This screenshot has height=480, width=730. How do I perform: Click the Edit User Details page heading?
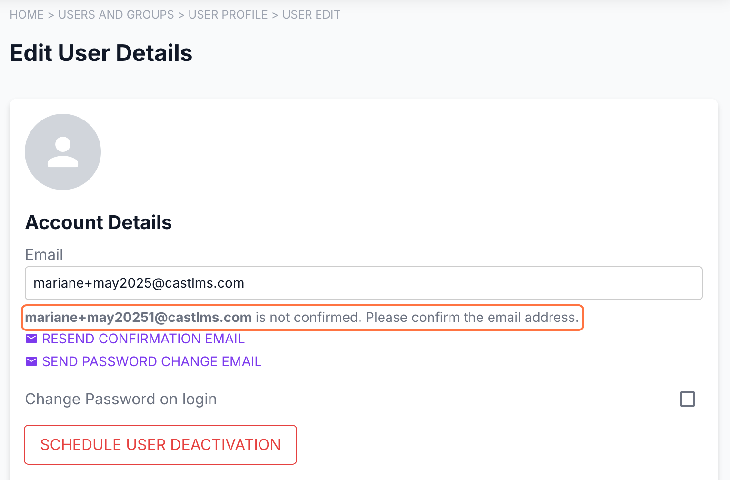(101, 53)
